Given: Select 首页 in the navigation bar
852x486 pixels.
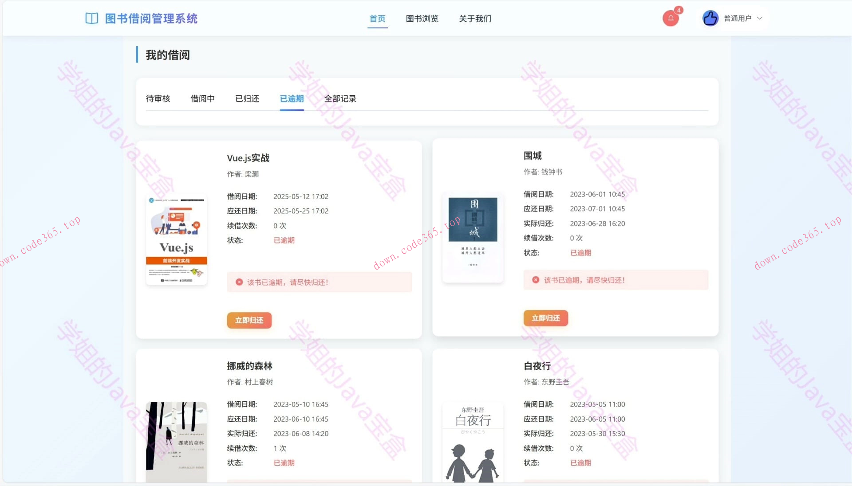Looking at the screenshot, I should (x=377, y=19).
